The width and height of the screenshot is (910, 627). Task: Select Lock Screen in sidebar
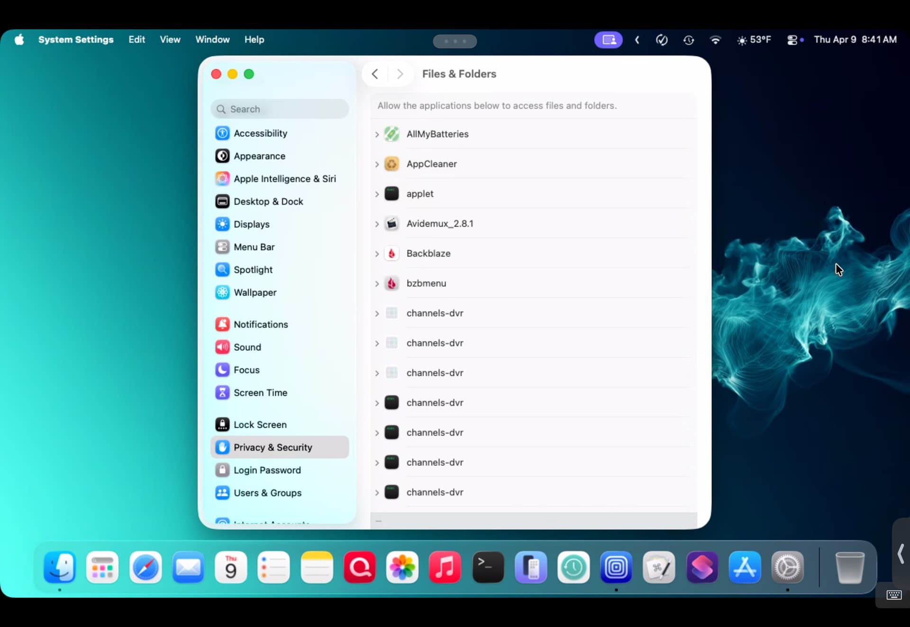(x=260, y=425)
